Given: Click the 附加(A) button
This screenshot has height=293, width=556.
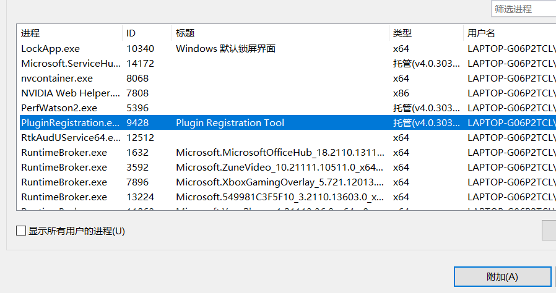Looking at the screenshot, I should (x=503, y=277).
